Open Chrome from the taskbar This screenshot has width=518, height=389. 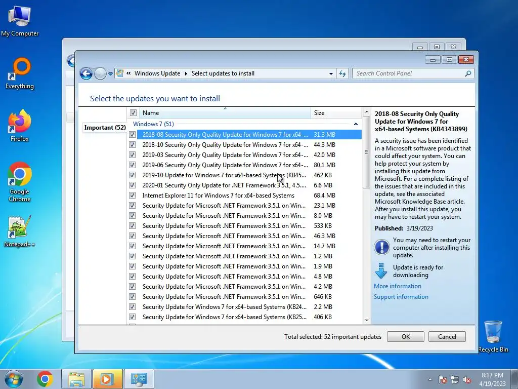pos(45,379)
